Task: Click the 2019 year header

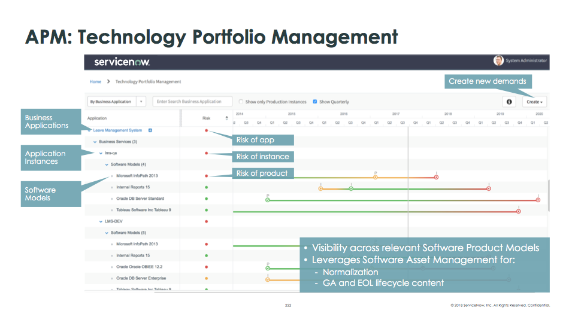Action: click(x=500, y=114)
